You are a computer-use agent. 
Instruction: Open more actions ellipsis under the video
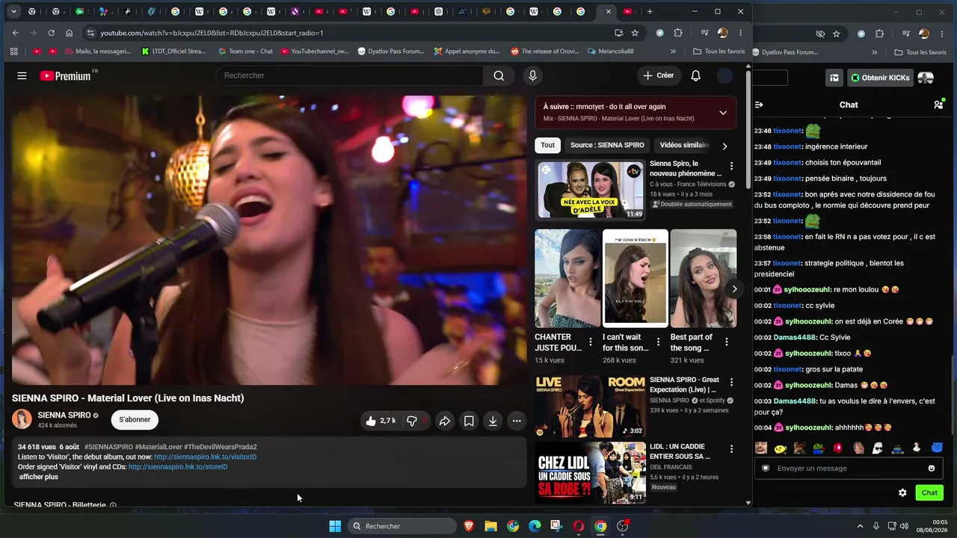(x=517, y=421)
